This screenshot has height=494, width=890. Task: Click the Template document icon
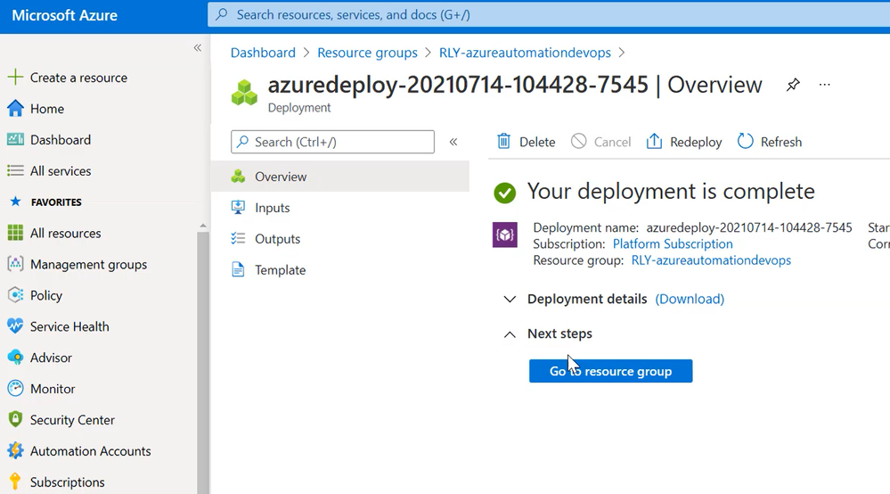[x=238, y=269]
